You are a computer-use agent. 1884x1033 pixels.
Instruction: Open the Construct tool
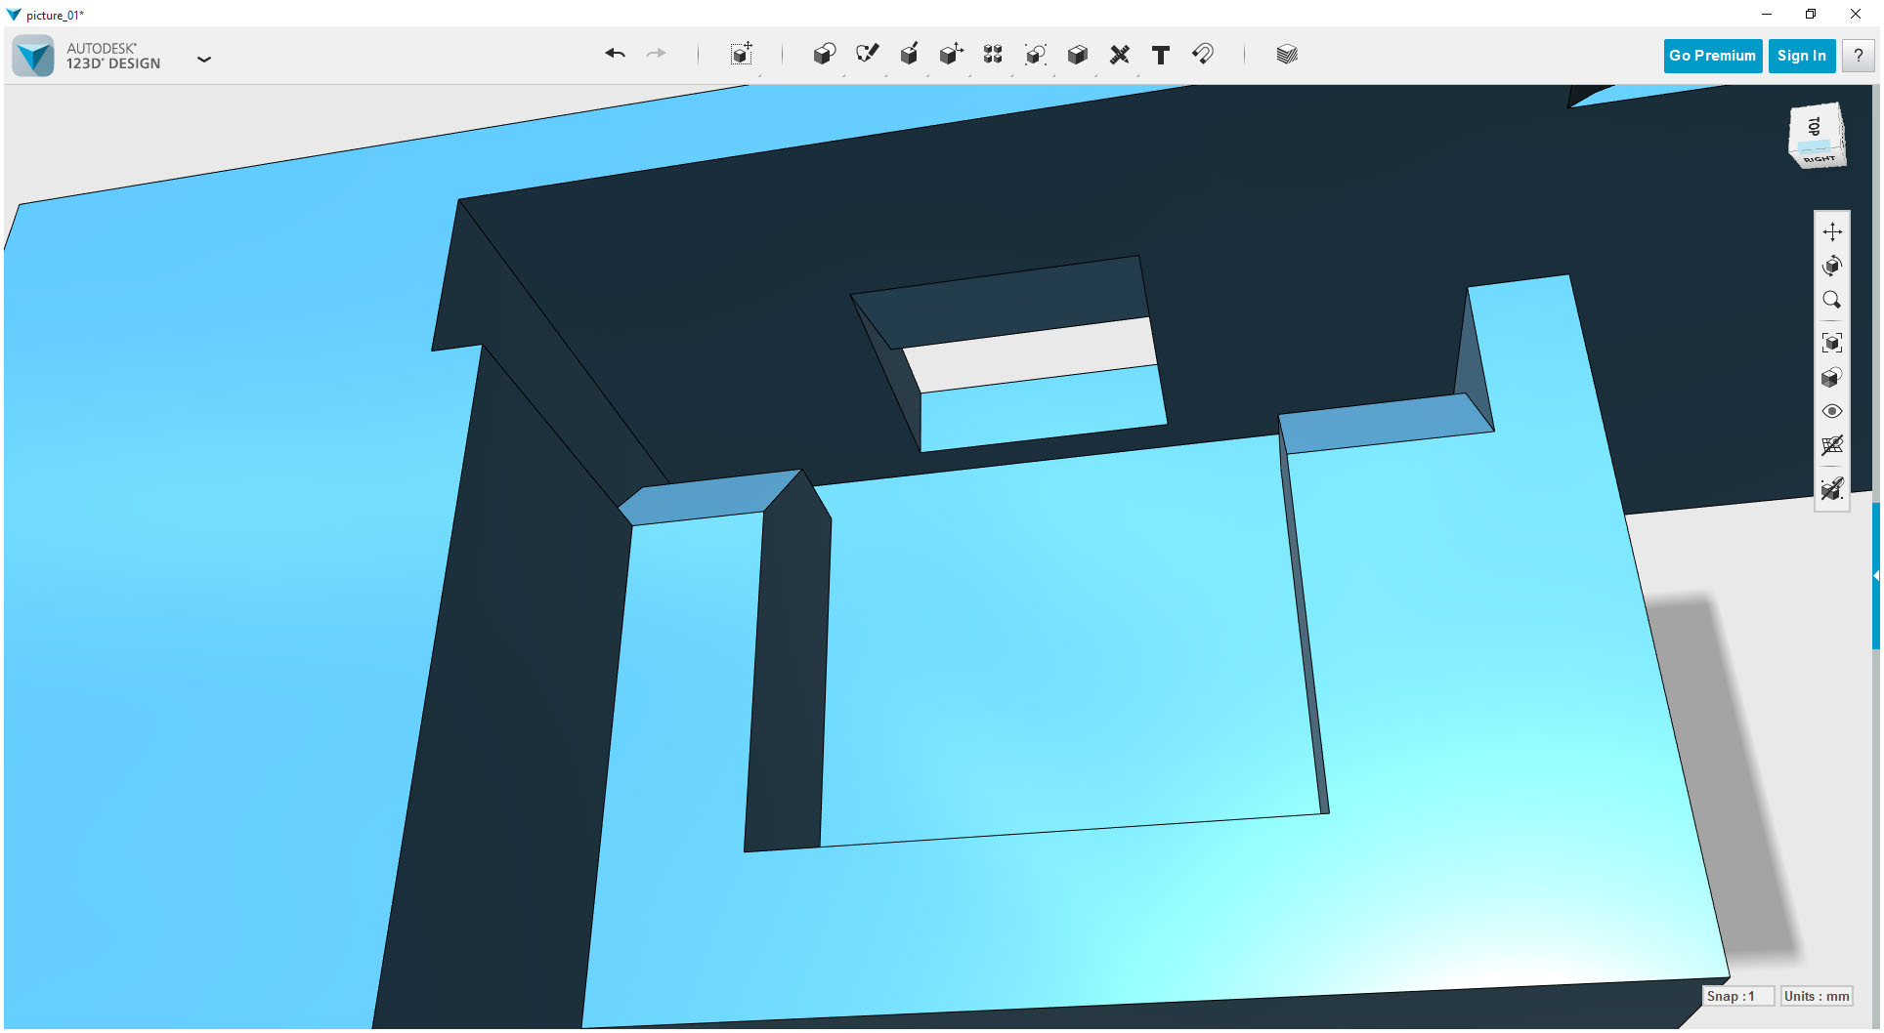909,55
